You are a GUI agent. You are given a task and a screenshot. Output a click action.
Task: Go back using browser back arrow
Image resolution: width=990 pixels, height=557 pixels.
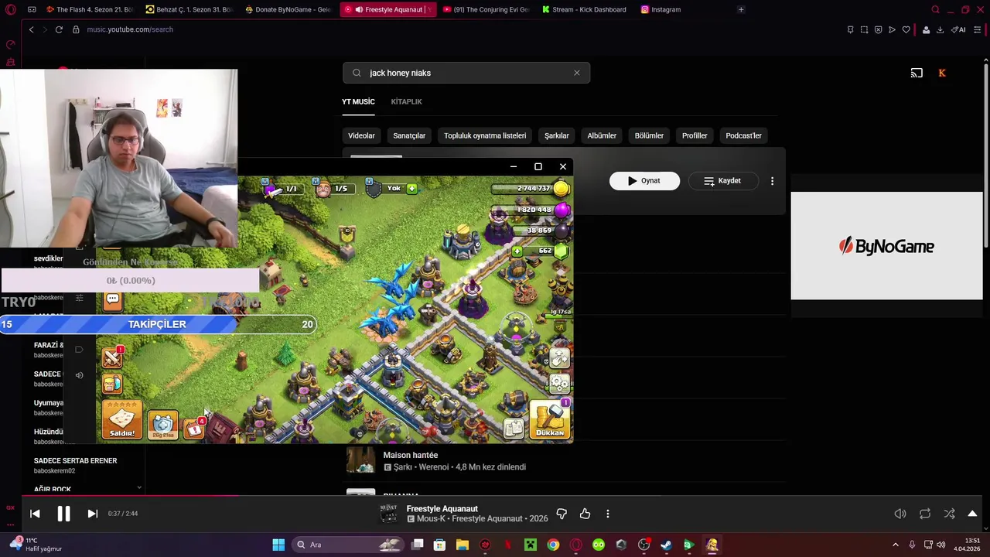[x=31, y=29]
